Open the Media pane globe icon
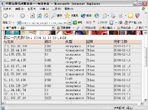The height and width of the screenshot is (110, 148). [x=83, y=16]
